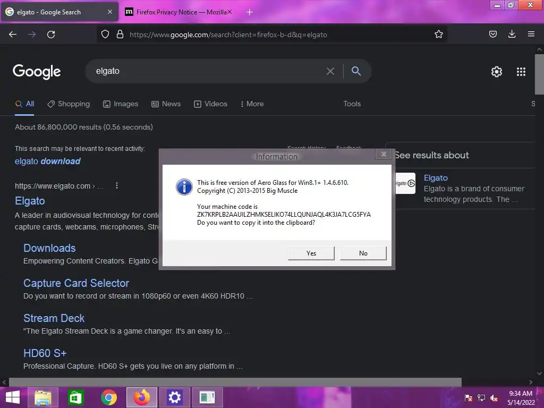This screenshot has width=544, height=408.
Task: Click the Elgato logo thumbnail
Action: click(x=405, y=183)
